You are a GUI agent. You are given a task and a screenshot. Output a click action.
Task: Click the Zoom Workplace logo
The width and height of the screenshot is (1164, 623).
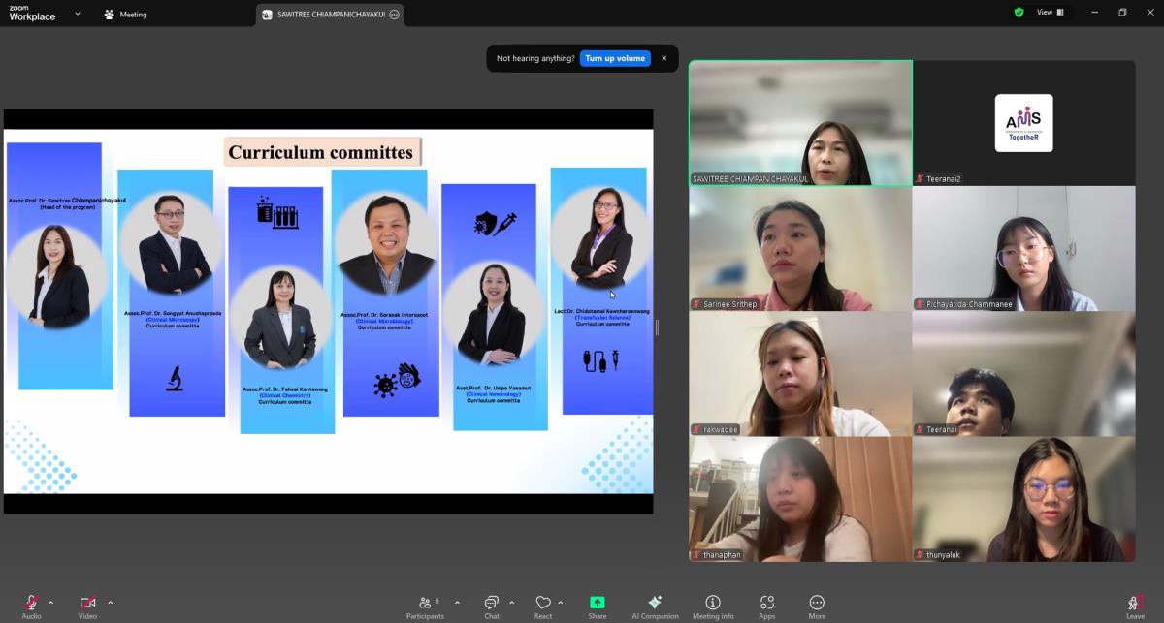33,13
